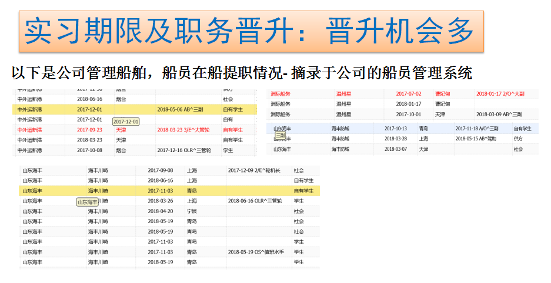Click the red 洲际船务 company cell

pos(280,94)
